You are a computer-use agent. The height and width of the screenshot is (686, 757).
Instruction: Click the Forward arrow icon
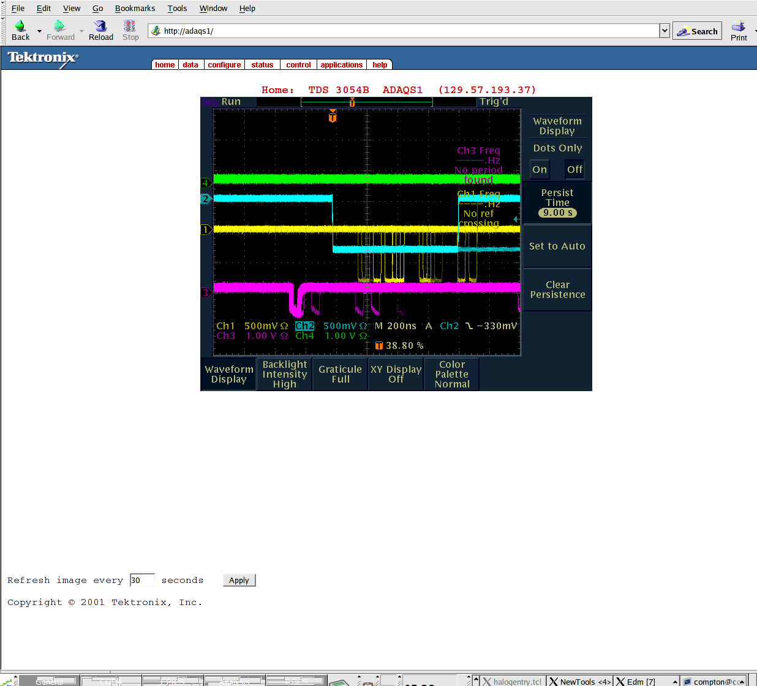[x=59, y=26]
